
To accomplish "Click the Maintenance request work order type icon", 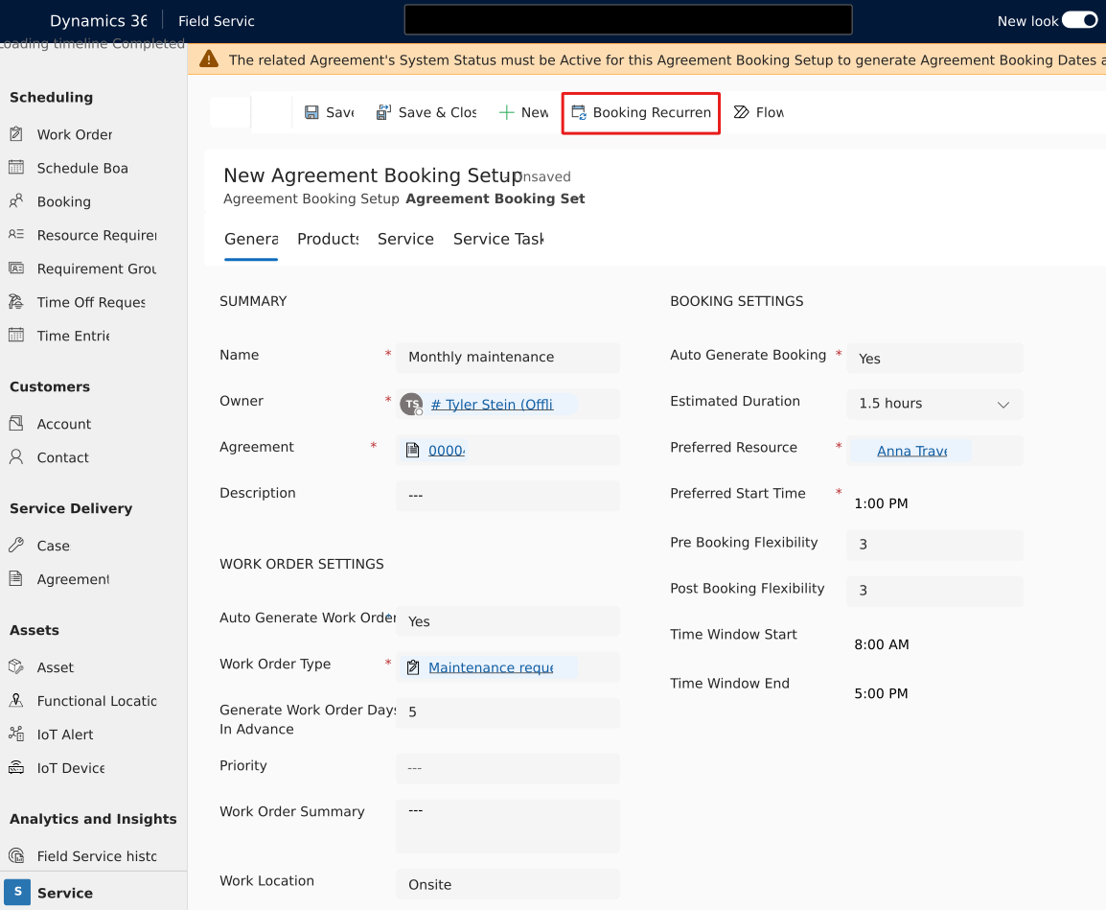I will [413, 667].
